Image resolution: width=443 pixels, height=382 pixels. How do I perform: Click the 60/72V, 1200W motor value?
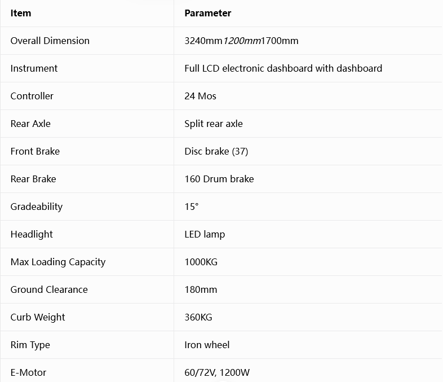[x=217, y=372]
